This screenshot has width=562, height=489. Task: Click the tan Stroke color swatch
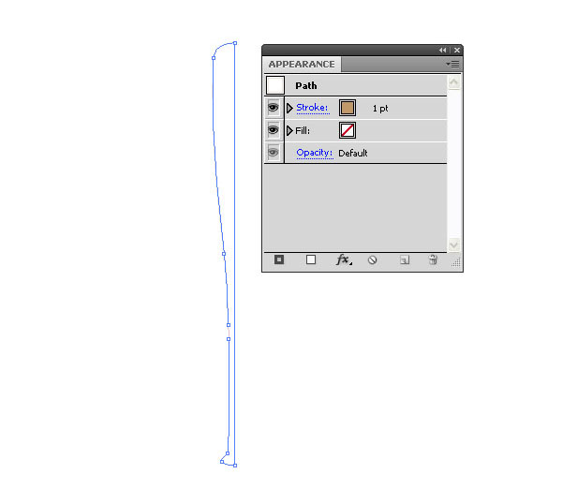(x=348, y=108)
